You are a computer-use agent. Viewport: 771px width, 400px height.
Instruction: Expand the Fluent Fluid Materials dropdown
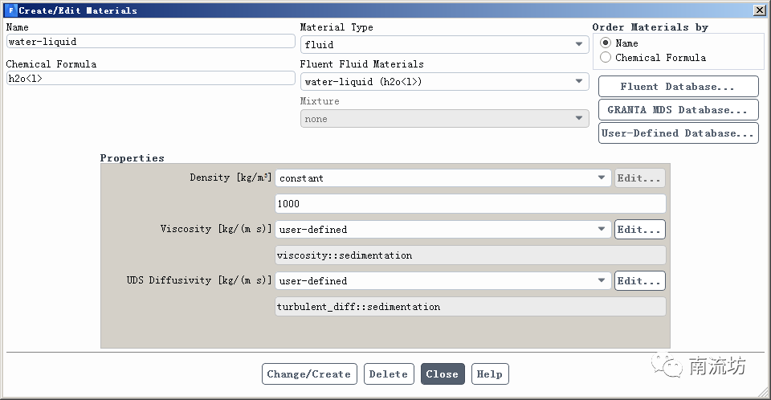444,82
